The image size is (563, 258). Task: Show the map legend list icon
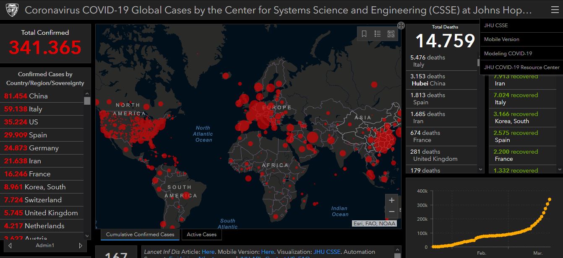point(378,34)
